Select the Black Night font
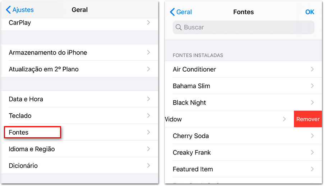Screen dimensions: 327x186 (243, 102)
